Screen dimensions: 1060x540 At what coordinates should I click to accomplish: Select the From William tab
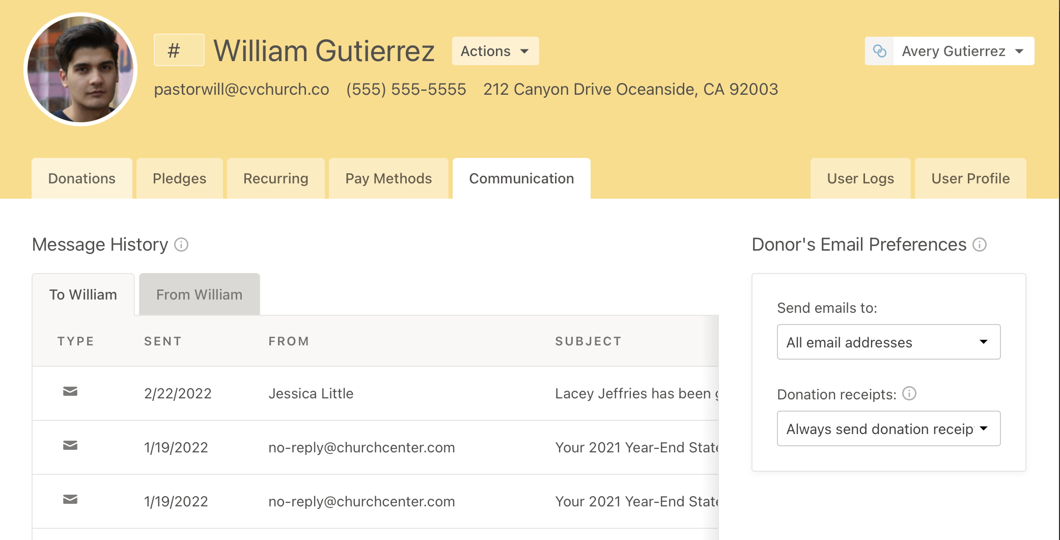click(x=199, y=294)
